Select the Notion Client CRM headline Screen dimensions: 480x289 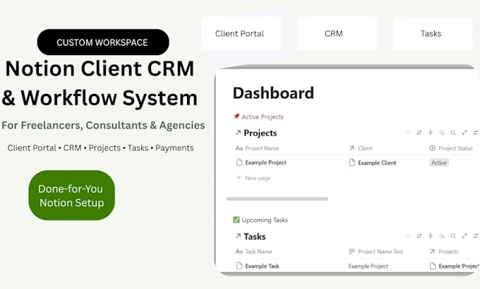[x=100, y=69]
